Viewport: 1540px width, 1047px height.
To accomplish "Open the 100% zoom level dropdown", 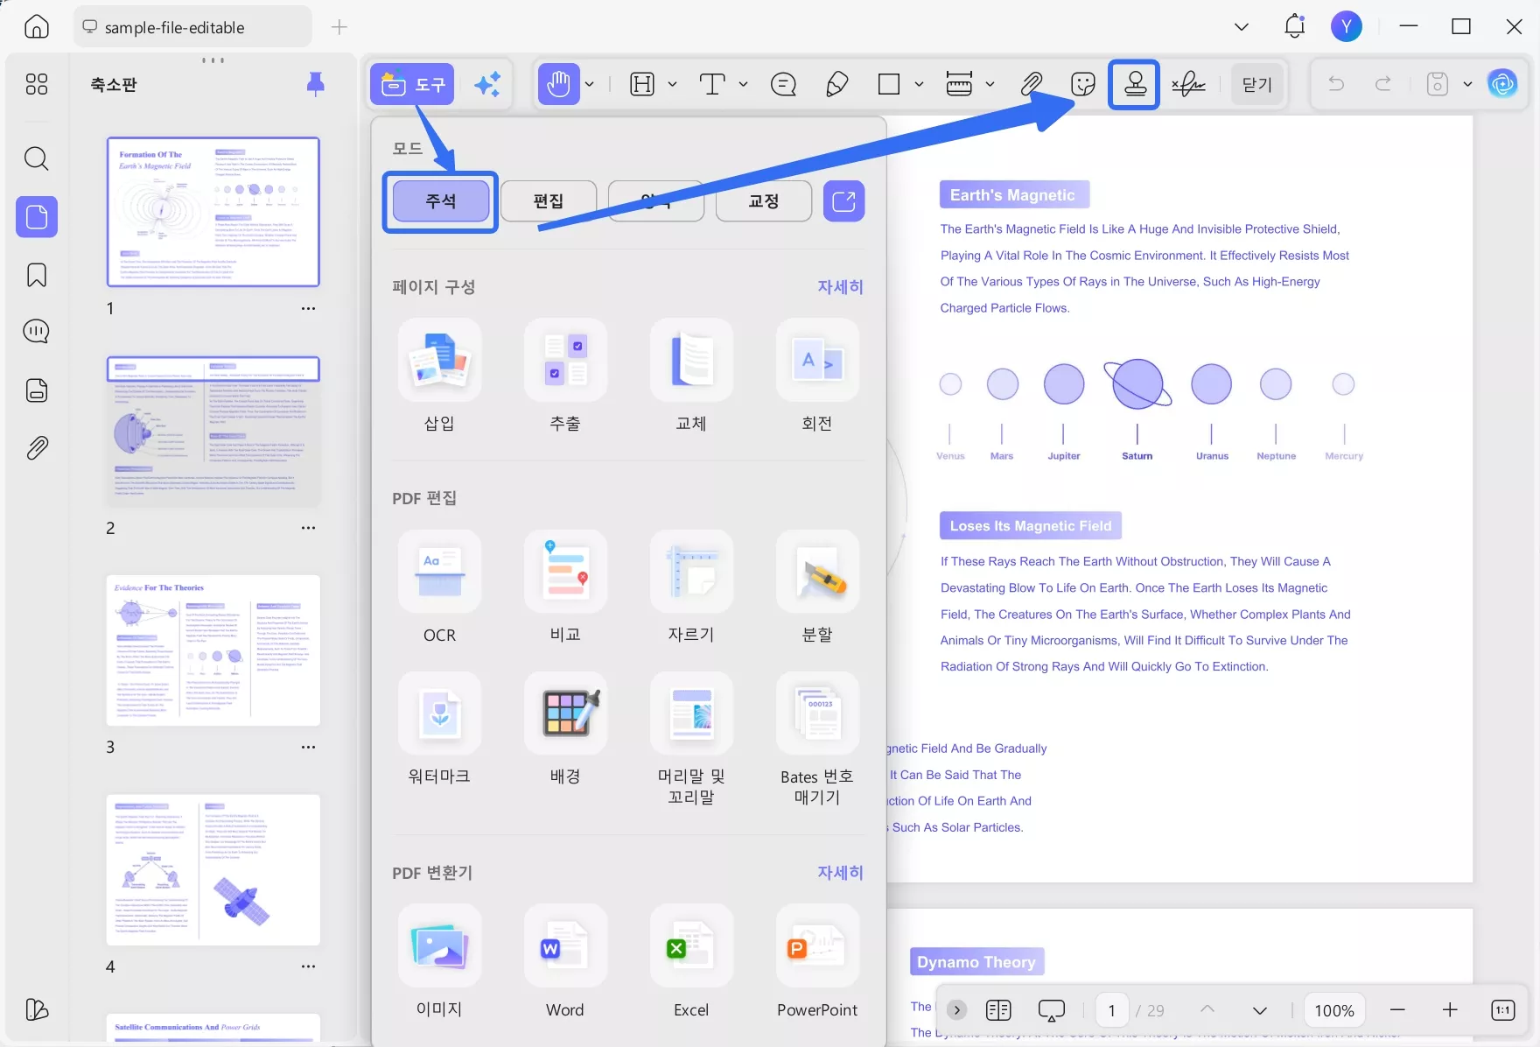I will click(x=1334, y=1010).
